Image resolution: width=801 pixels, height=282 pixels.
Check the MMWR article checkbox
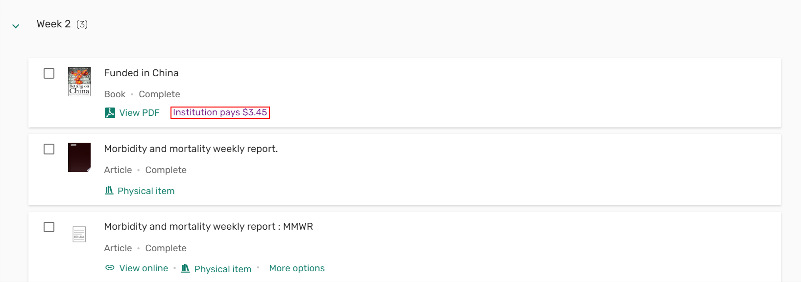click(x=49, y=227)
